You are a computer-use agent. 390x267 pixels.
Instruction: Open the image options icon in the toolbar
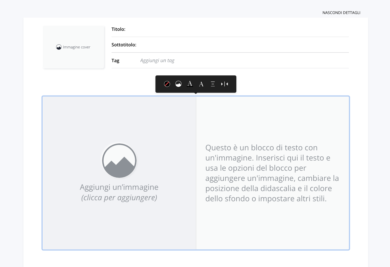click(x=178, y=84)
